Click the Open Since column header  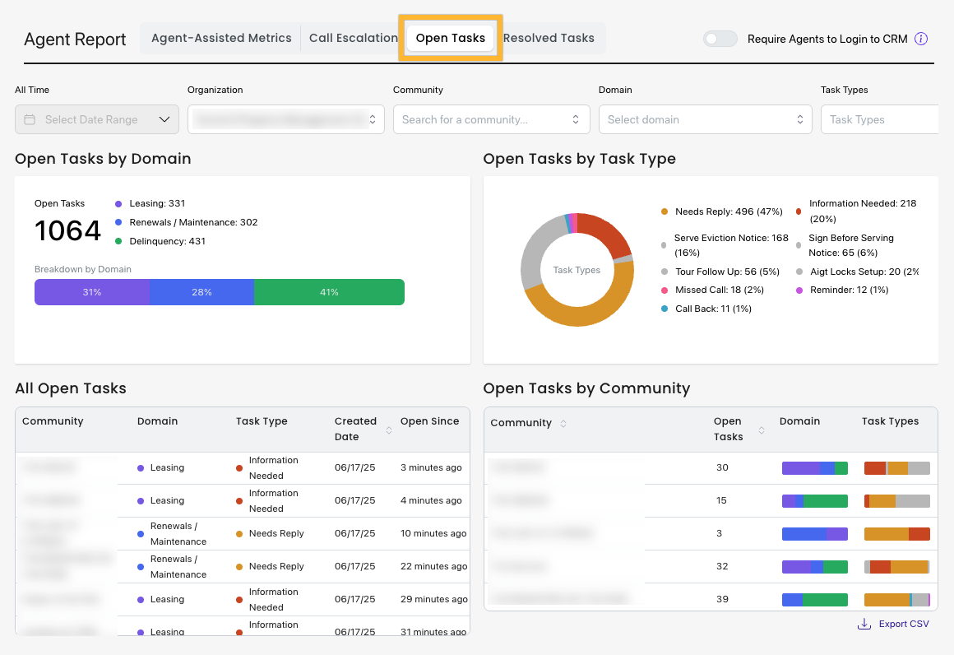(x=429, y=421)
